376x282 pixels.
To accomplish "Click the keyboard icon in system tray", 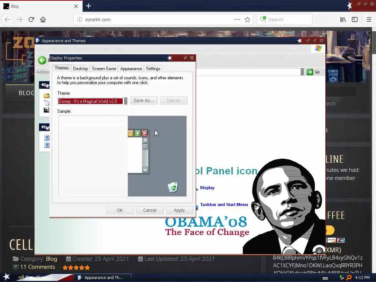I will coord(325,278).
